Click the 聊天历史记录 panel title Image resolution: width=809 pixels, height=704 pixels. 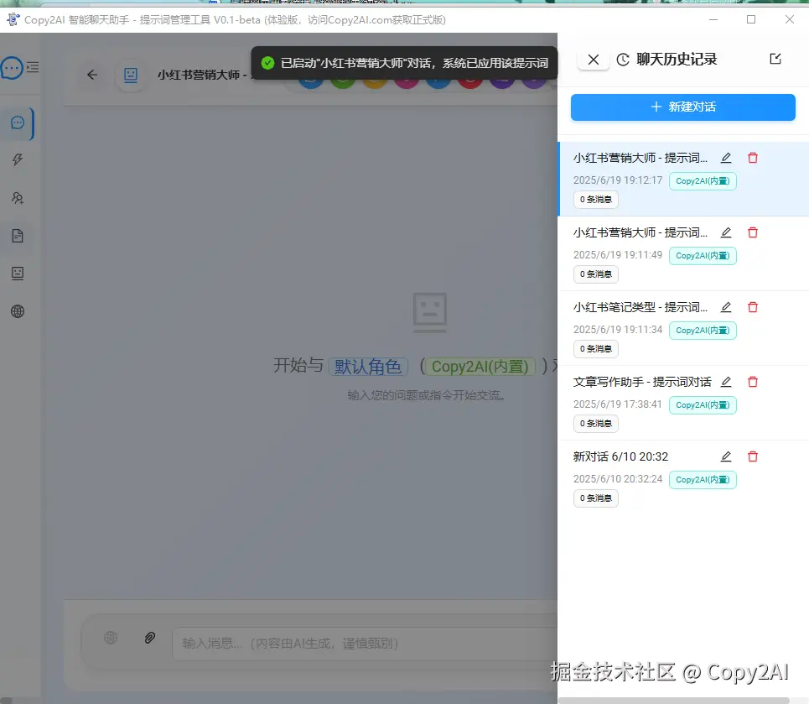click(x=677, y=60)
